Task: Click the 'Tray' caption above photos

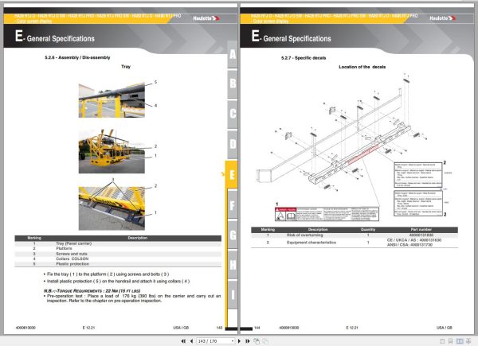Action: (126, 67)
